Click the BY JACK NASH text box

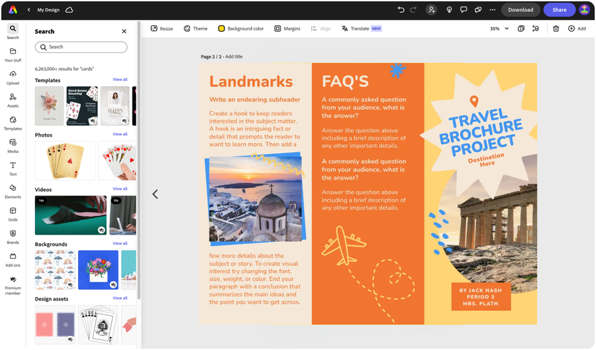481,297
